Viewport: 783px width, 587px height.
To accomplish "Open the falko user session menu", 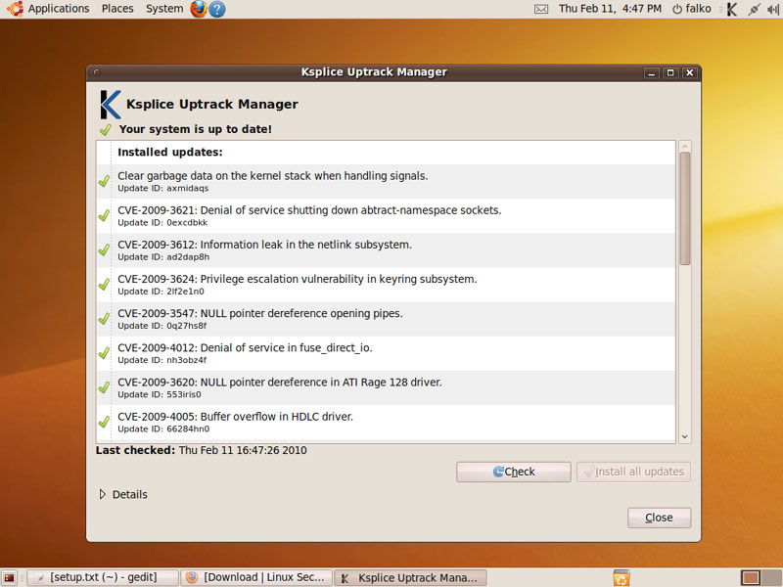I will point(692,9).
